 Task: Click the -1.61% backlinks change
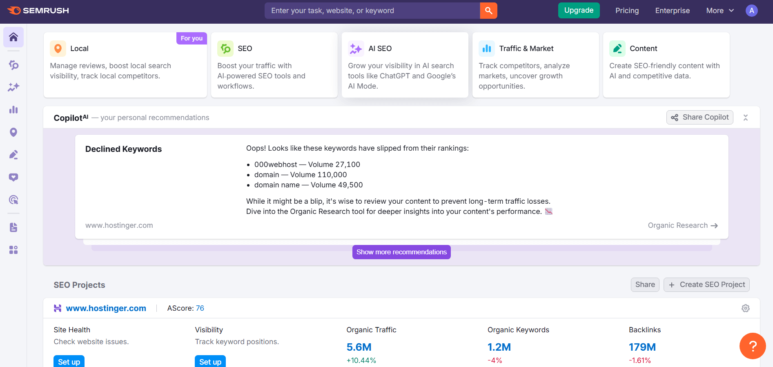click(x=640, y=360)
